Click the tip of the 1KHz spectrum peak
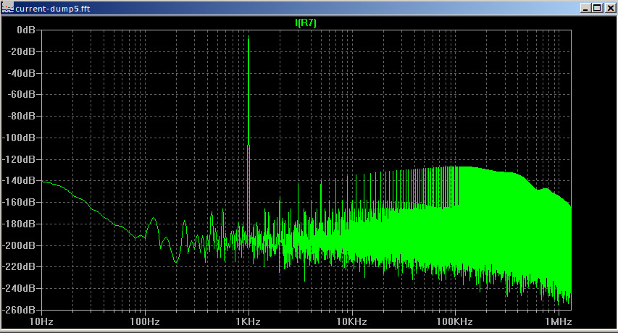618x333 pixels. click(249, 35)
